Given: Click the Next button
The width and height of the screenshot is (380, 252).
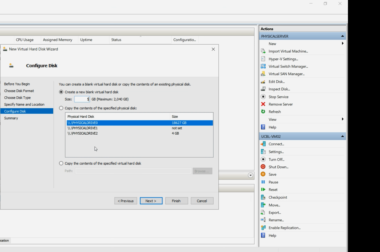Looking at the screenshot, I should pos(151,201).
